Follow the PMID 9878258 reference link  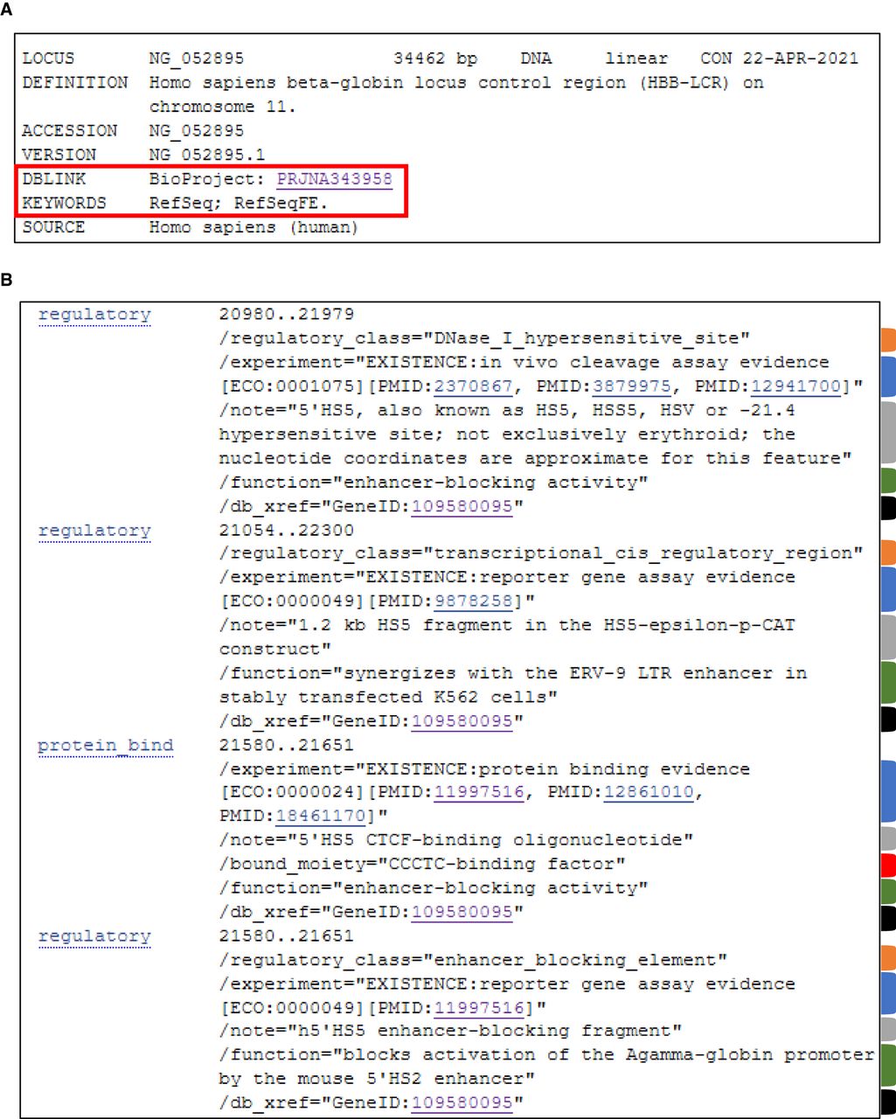pos(473,601)
